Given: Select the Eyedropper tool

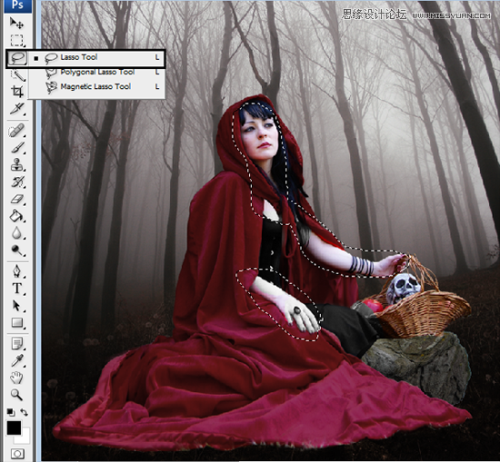Looking at the screenshot, I should pos(17,360).
